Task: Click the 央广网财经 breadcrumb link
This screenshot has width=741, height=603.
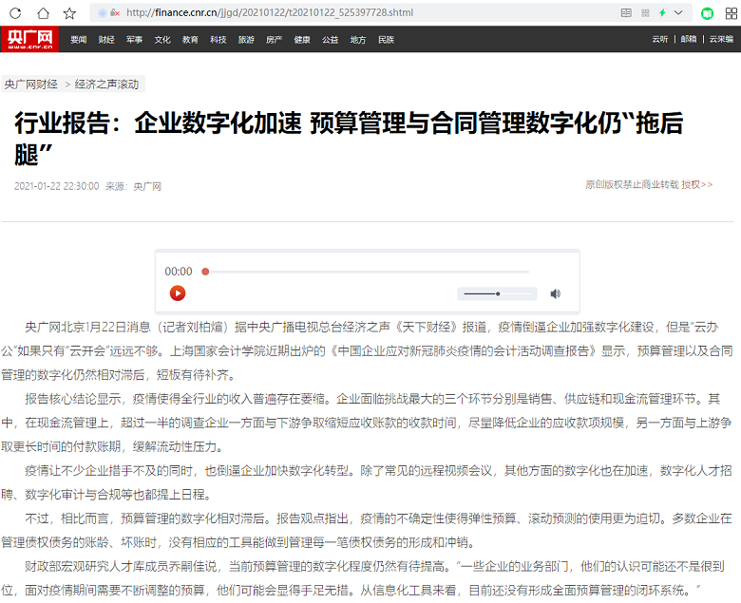Action: click(x=31, y=85)
